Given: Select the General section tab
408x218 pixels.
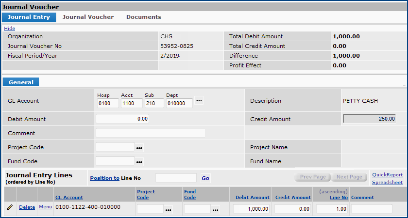Looking at the screenshot, I should (21, 82).
